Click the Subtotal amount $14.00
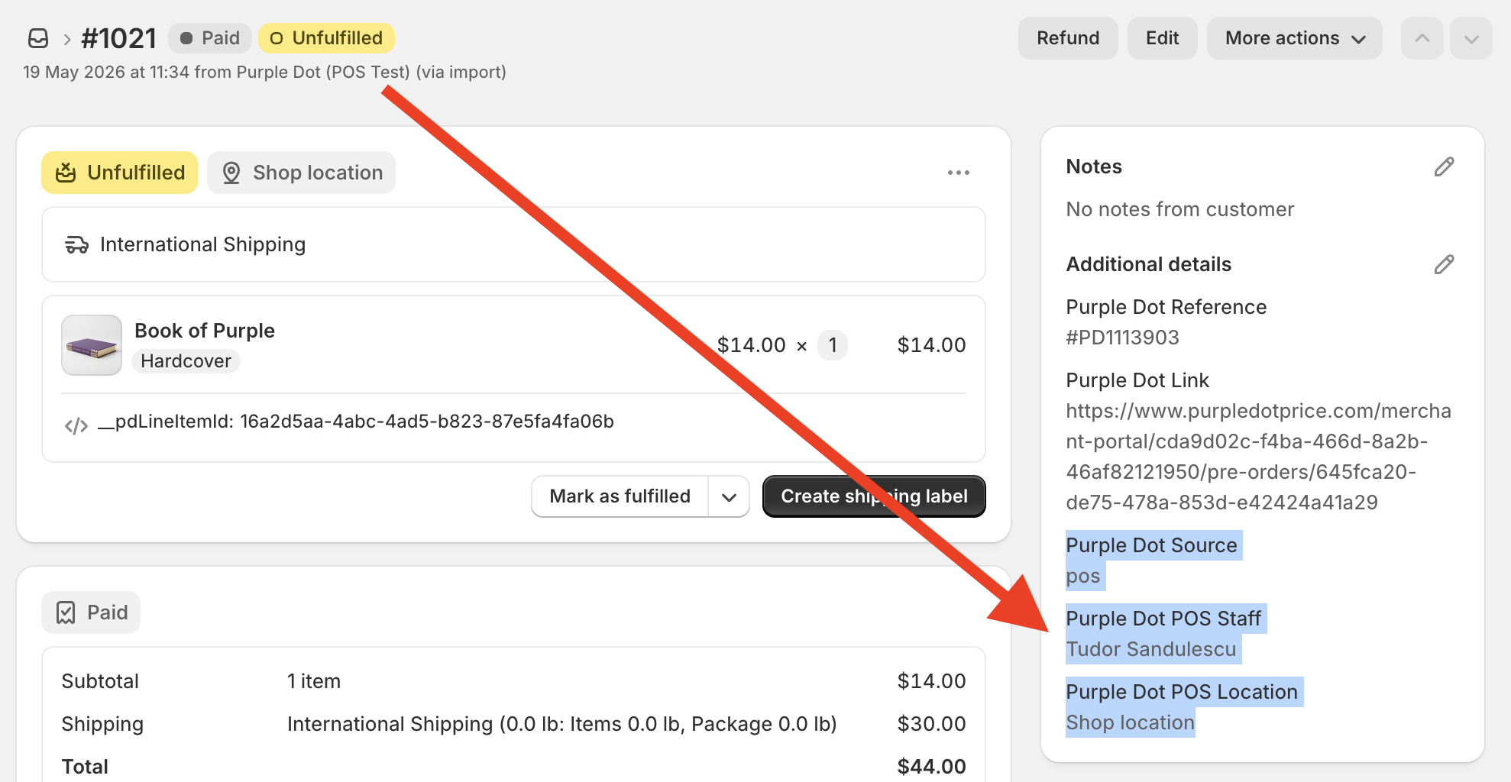Viewport: 1511px width, 782px height. [x=932, y=681]
